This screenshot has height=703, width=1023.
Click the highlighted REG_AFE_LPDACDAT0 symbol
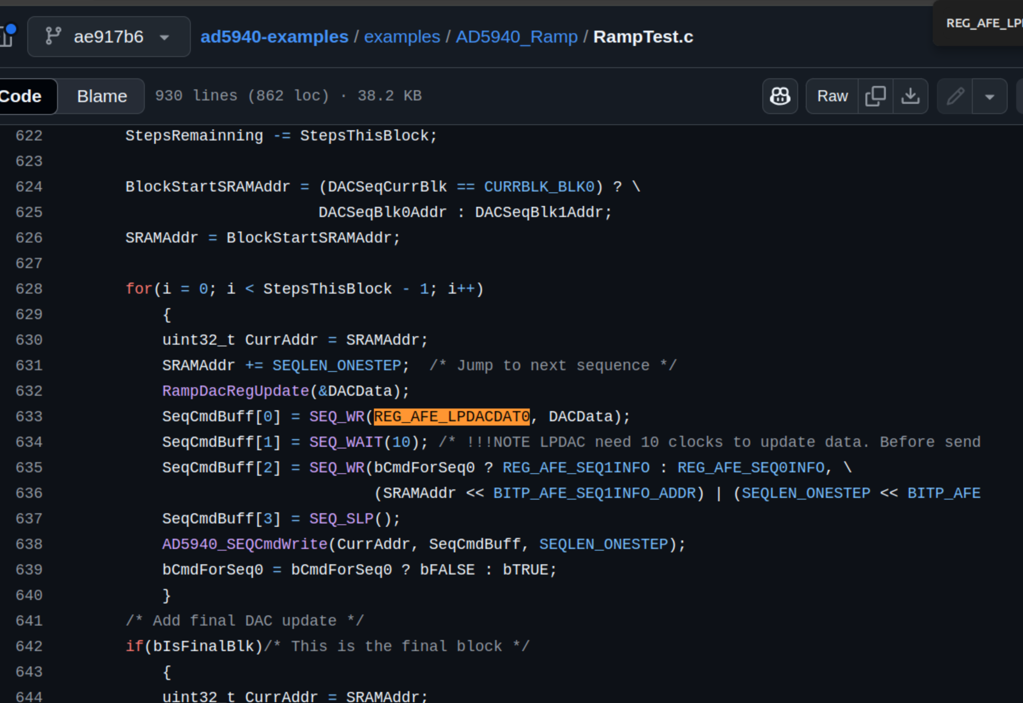click(x=452, y=417)
